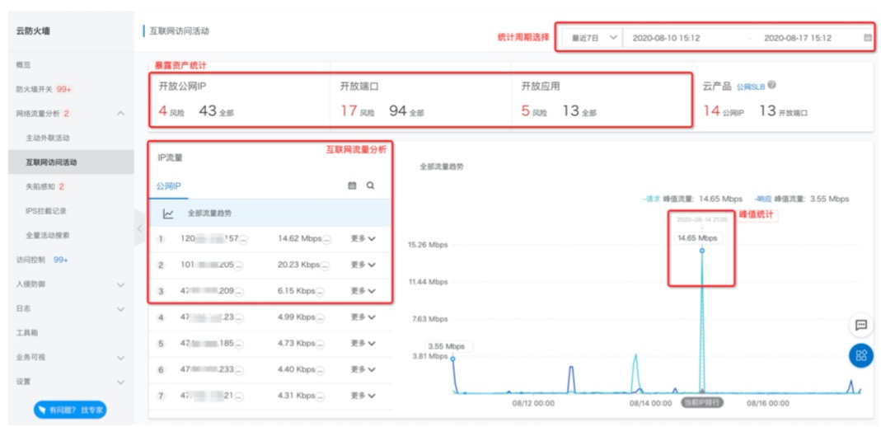Click the ellipsis icon next to 4.73 Kbps
Screen dimensions: 881x427
click(320, 344)
